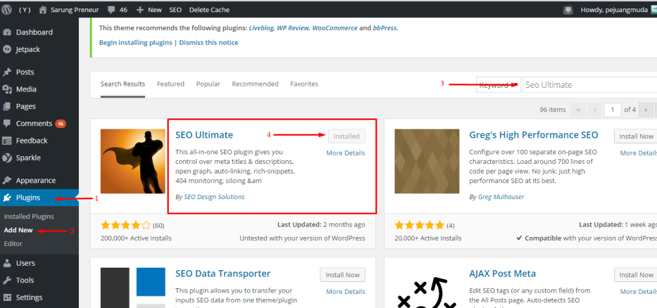Click the Feedback icon in sidebar
The image size is (657, 308).
(6, 141)
